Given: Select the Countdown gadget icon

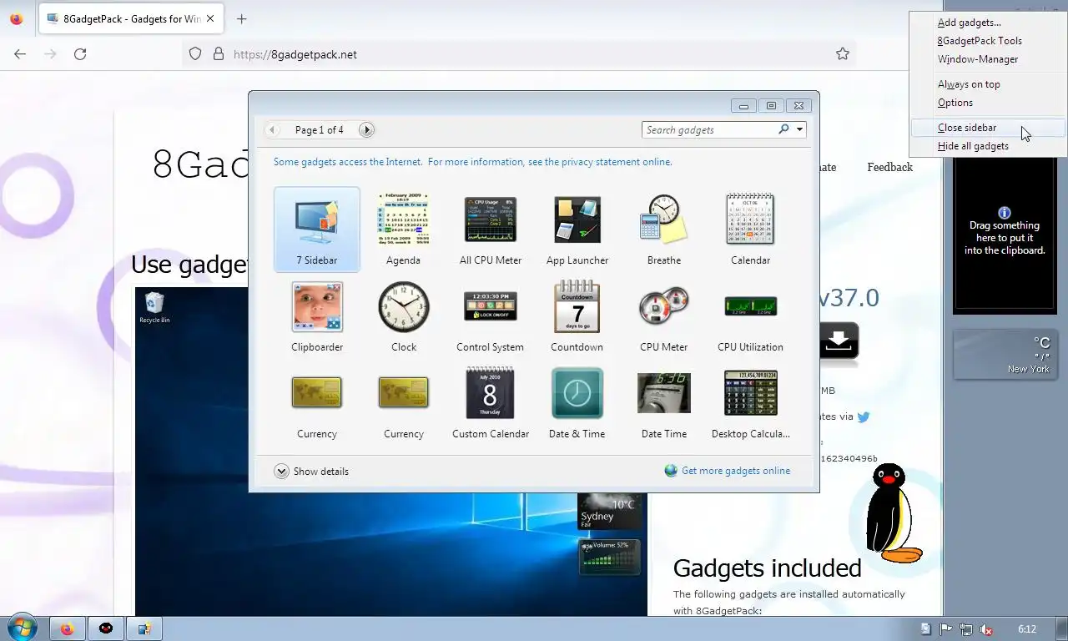Looking at the screenshot, I should pos(577,306).
